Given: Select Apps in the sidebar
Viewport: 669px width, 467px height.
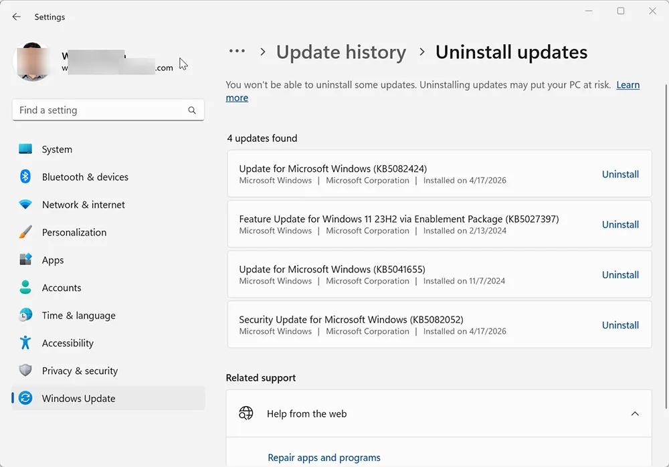Looking at the screenshot, I should click(108, 260).
